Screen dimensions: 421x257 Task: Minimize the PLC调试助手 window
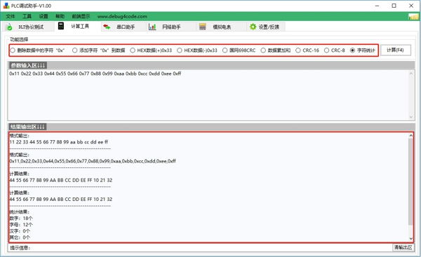pos(377,6)
